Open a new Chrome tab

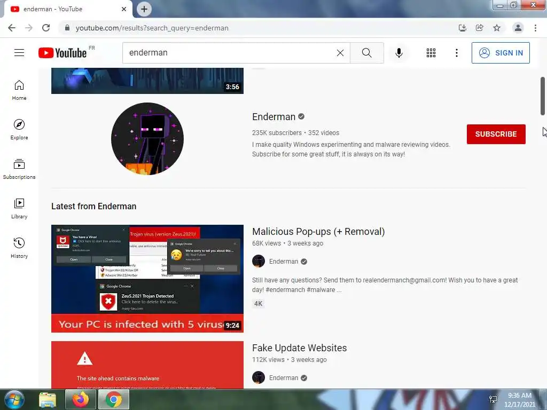coord(144,9)
